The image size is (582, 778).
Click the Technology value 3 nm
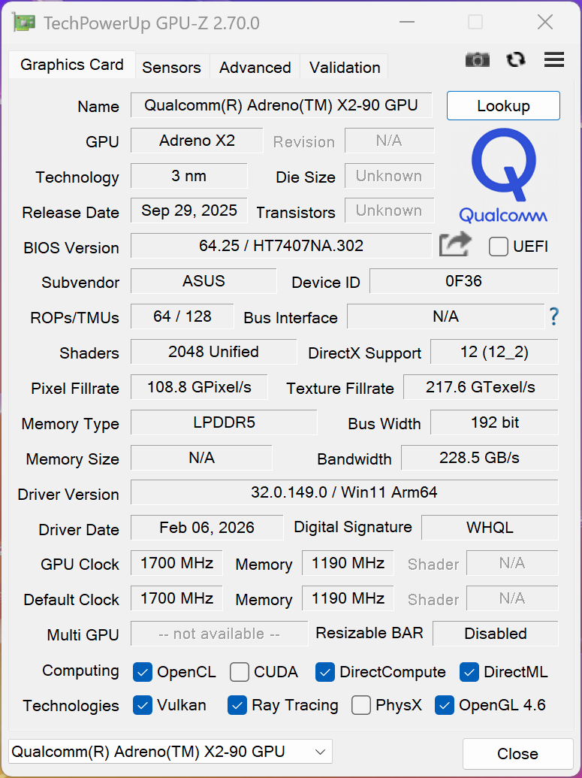[189, 176]
